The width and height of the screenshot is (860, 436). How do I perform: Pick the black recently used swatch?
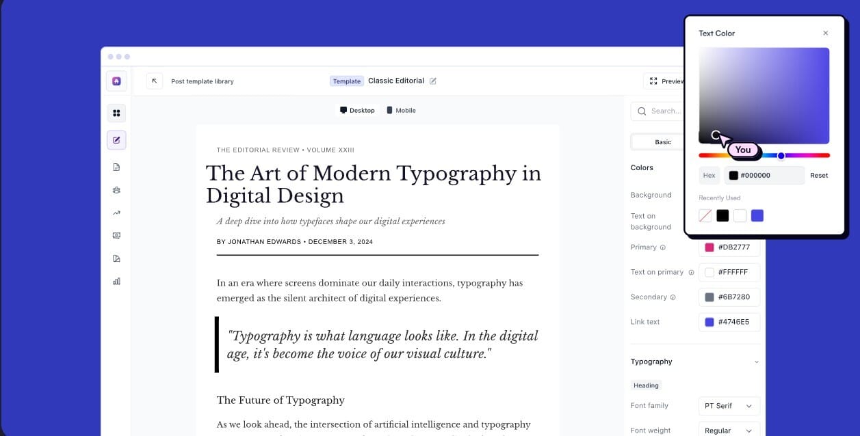tap(722, 216)
